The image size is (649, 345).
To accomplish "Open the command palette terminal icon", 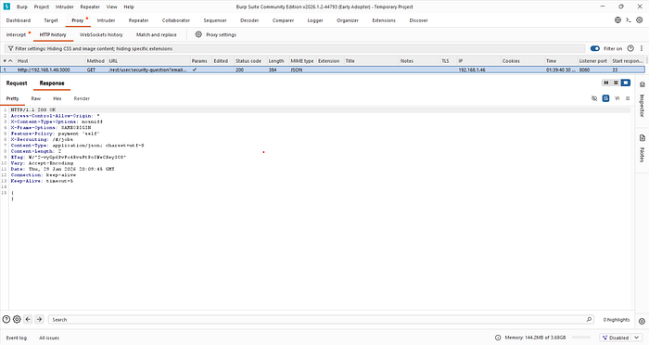I will pyautogui.click(x=629, y=19).
